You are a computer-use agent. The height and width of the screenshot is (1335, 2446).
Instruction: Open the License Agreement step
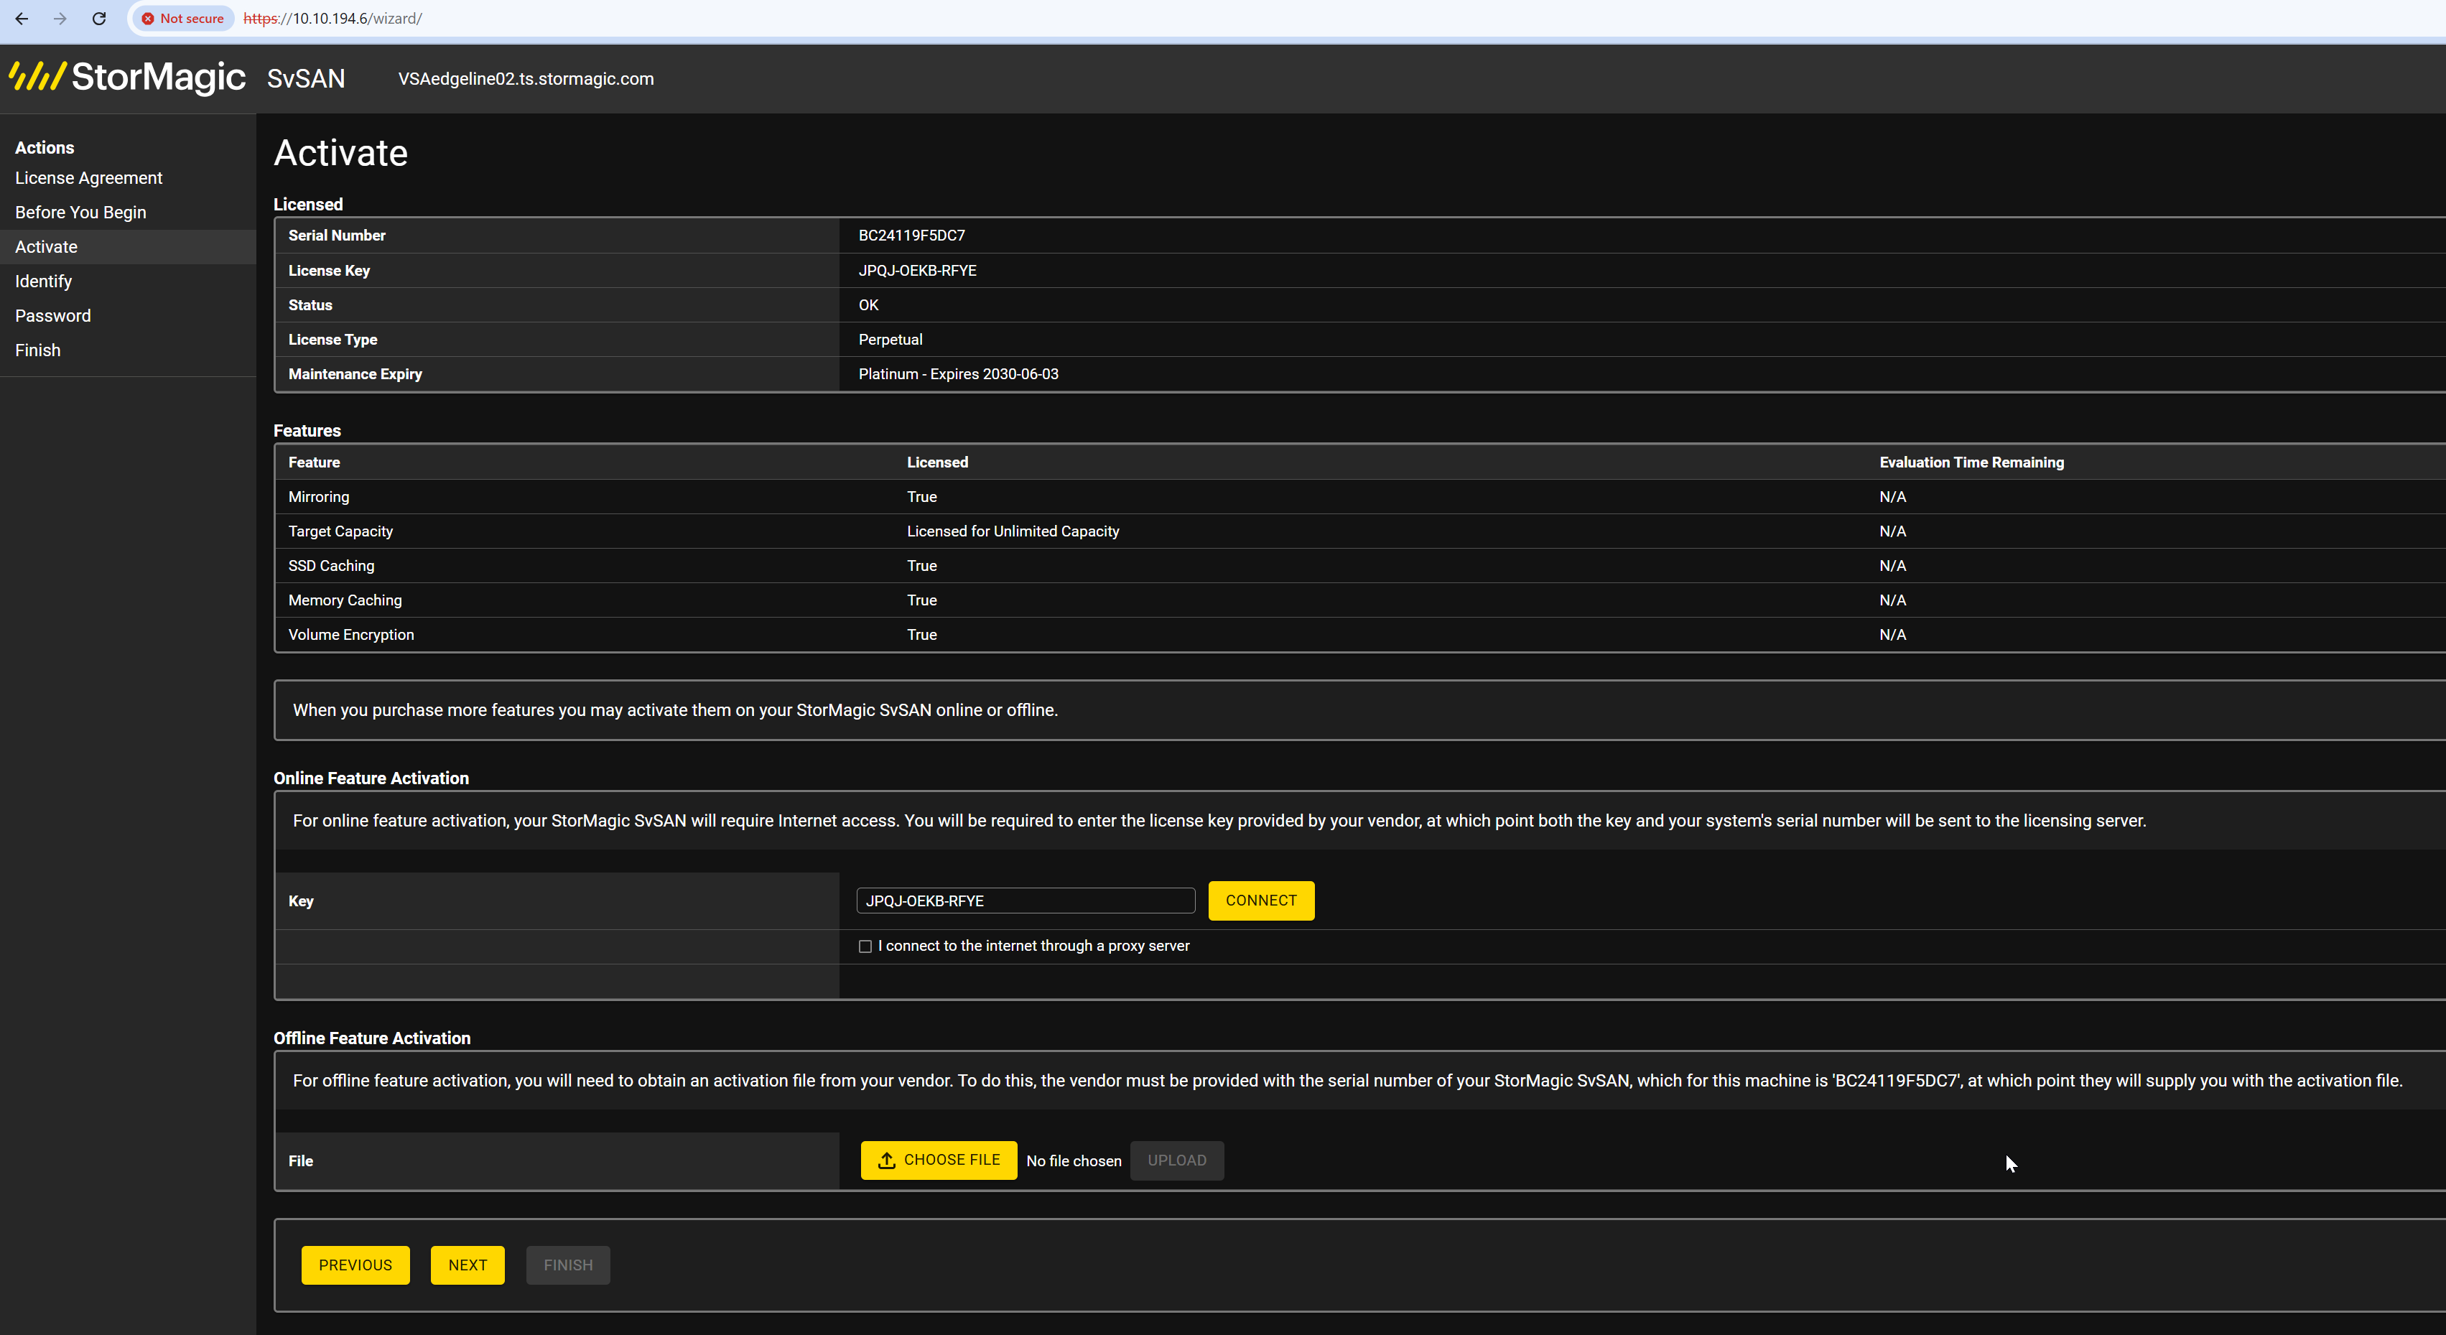point(88,177)
